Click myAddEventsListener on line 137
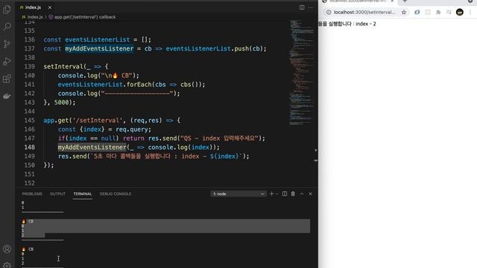Viewport: 477px width, 268px height. pos(99,48)
